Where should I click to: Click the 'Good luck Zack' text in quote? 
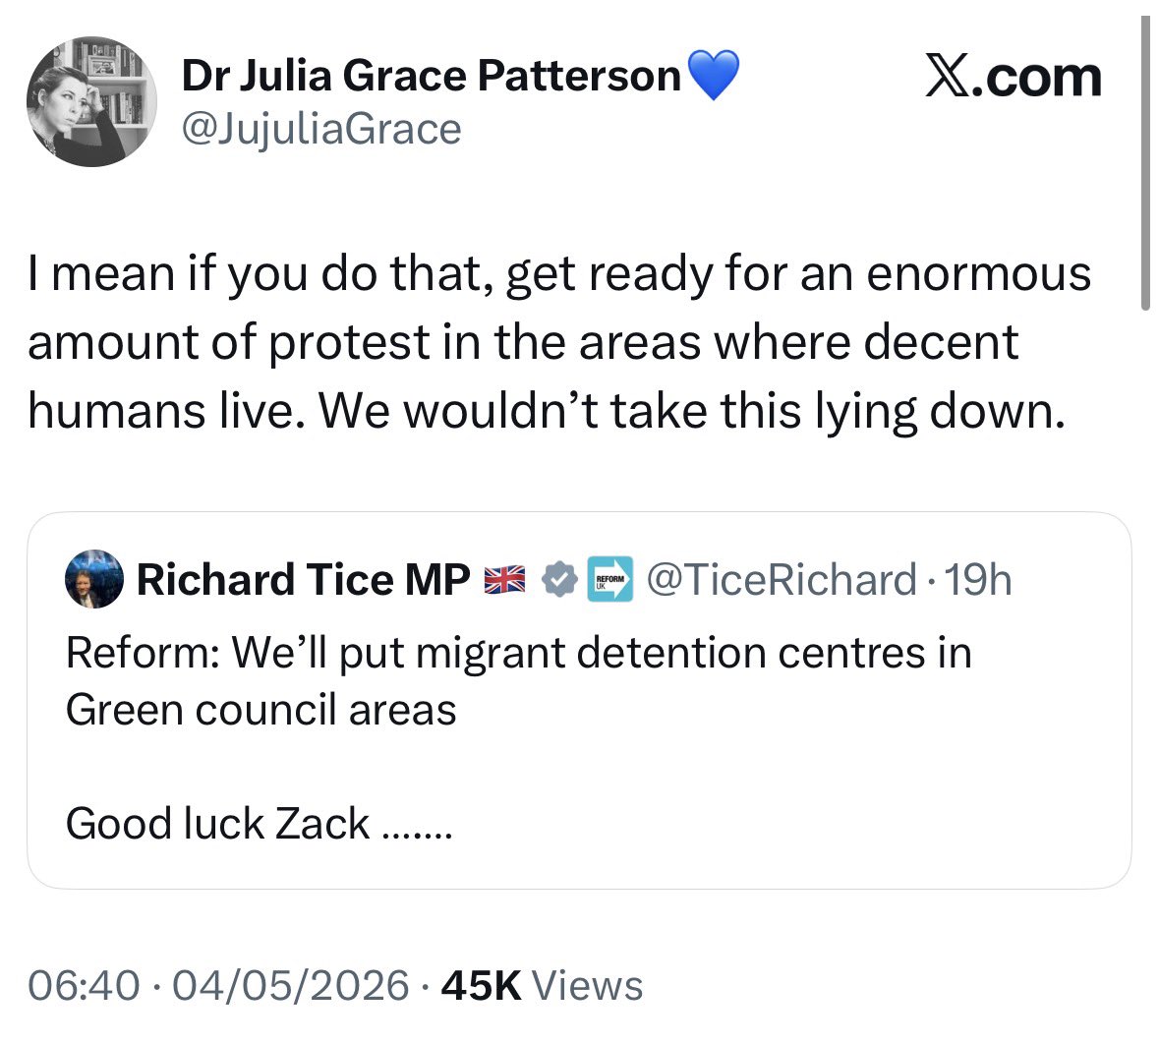[259, 824]
